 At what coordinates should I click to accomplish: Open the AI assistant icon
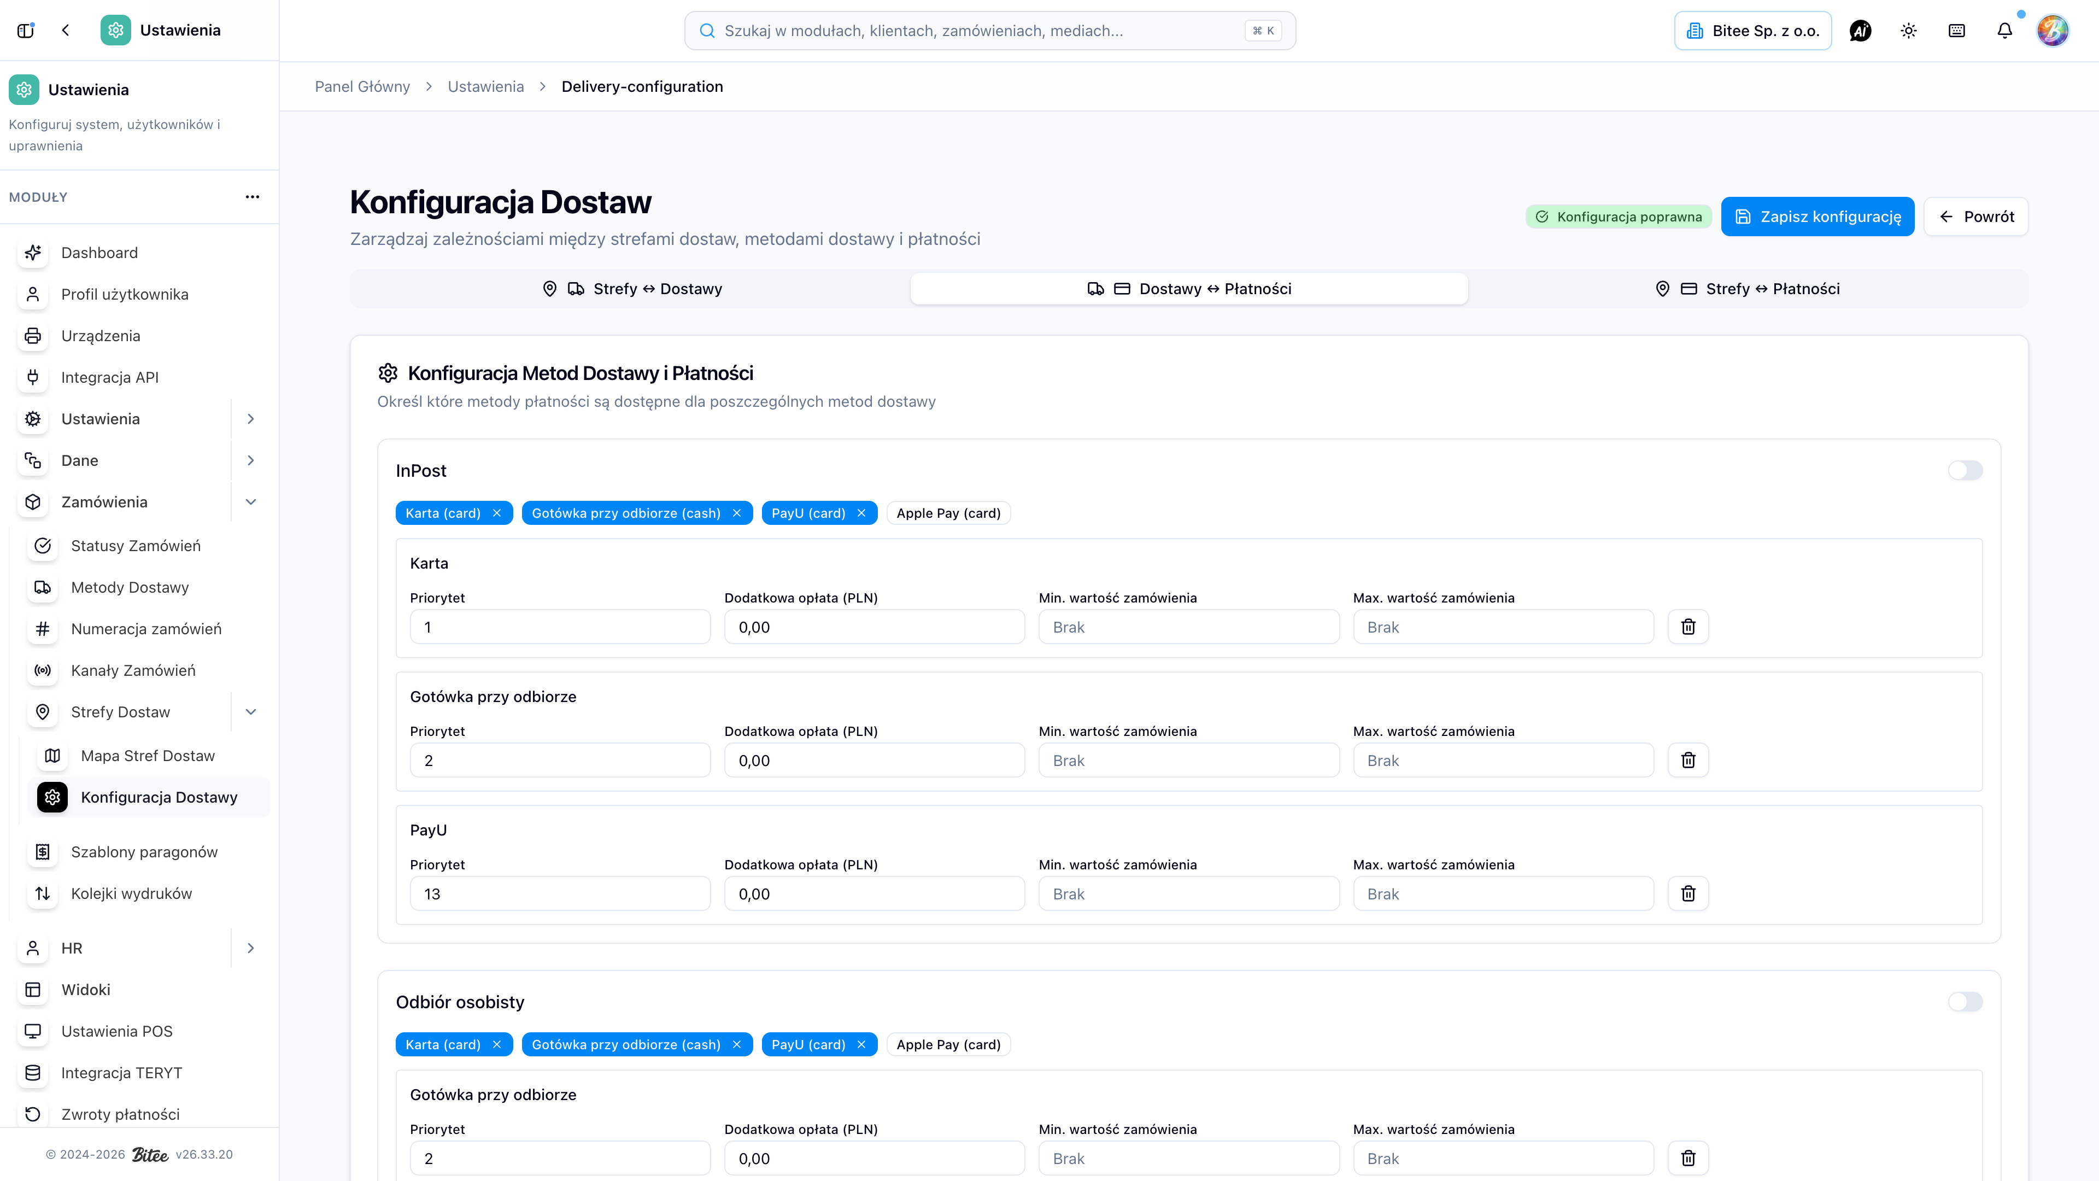click(x=1860, y=31)
